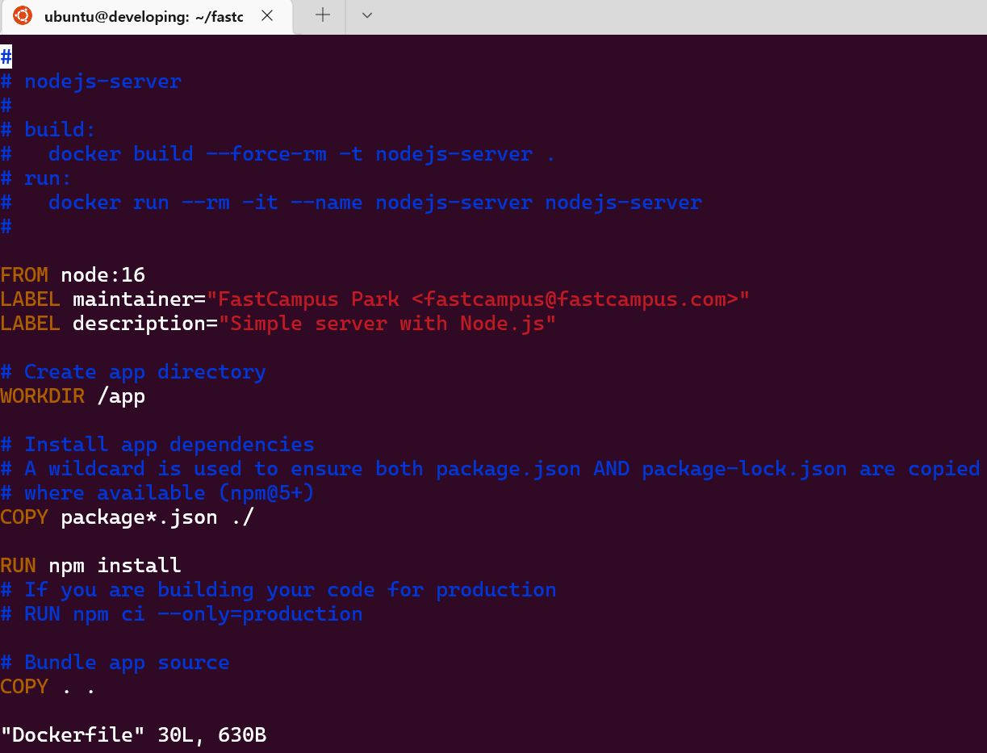Click the 'RUN' keyword before npm install
The width and height of the screenshot is (987, 753).
click(19, 566)
